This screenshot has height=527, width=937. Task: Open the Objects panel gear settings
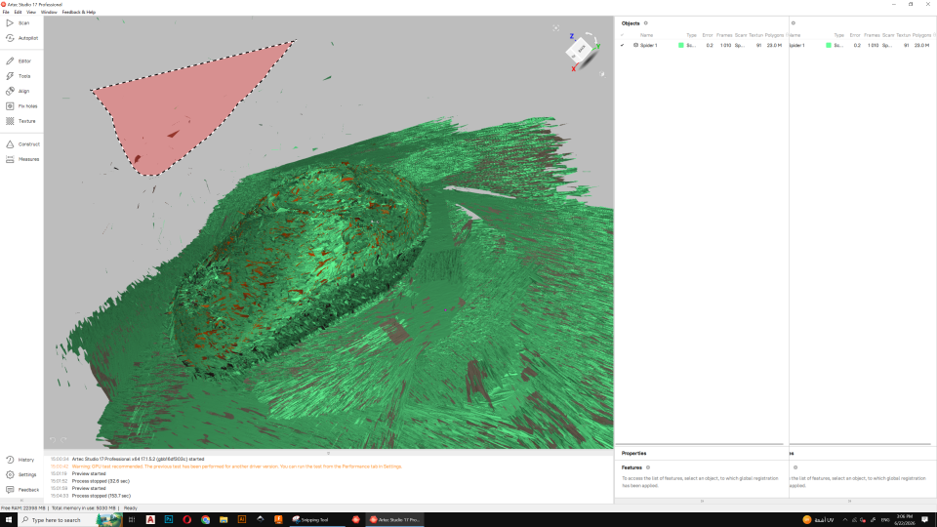point(645,23)
